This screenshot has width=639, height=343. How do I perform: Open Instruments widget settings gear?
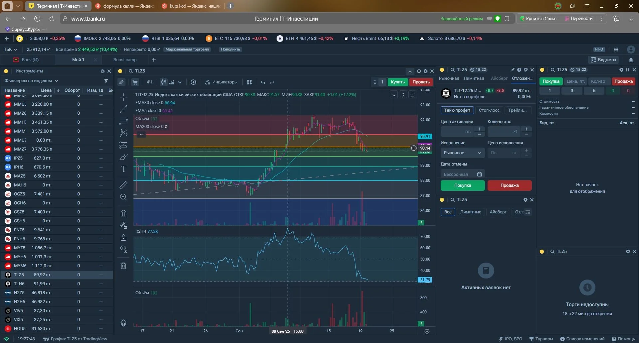click(x=103, y=71)
